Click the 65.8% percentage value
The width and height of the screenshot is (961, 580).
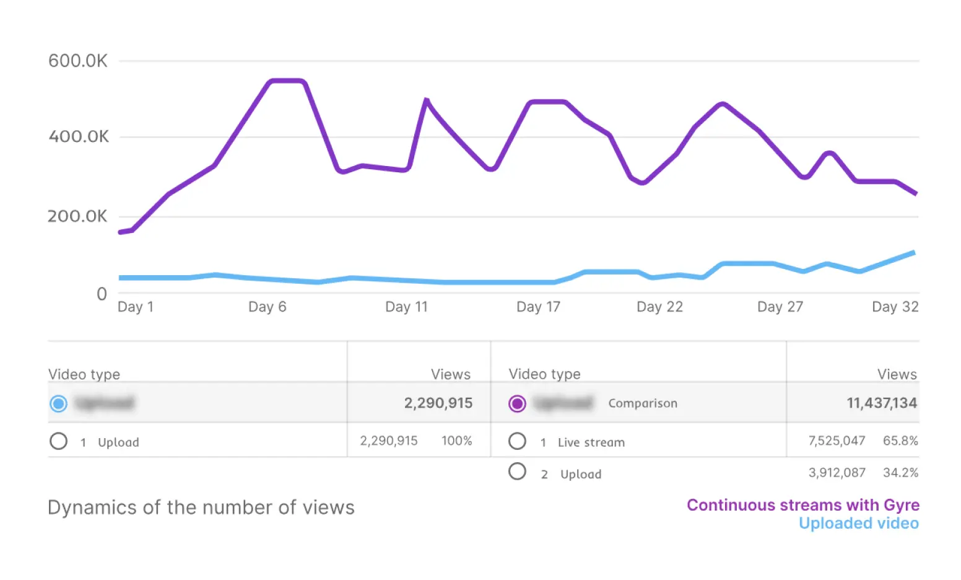pyautogui.click(x=900, y=441)
